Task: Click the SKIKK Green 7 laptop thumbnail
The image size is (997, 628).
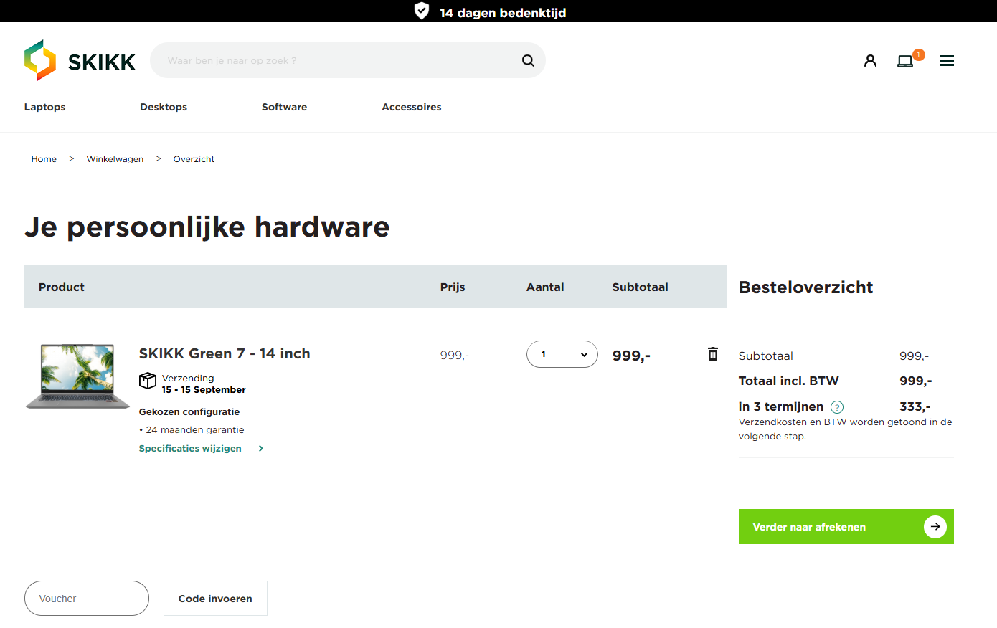Action: click(x=78, y=376)
